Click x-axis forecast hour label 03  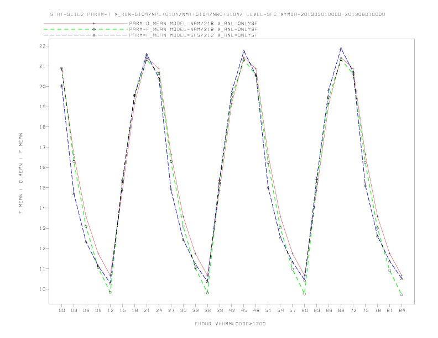74,310
